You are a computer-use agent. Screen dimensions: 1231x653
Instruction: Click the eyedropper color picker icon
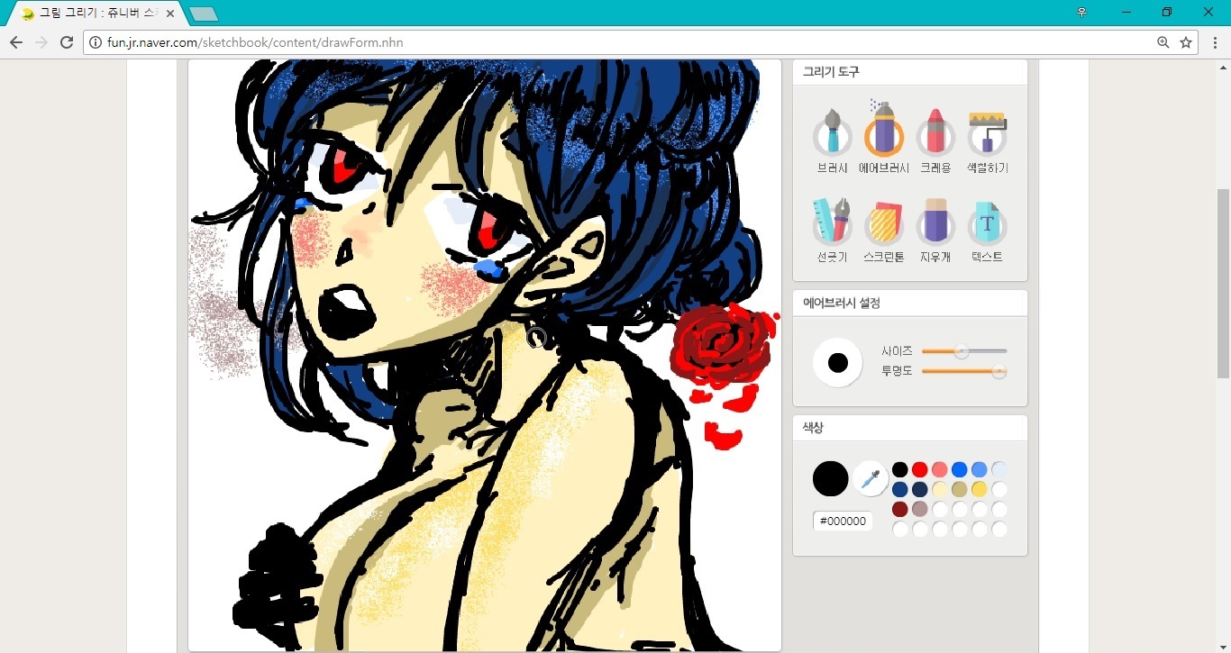pyautogui.click(x=871, y=478)
